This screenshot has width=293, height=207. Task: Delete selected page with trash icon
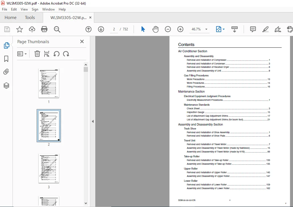pyautogui.click(x=37, y=54)
